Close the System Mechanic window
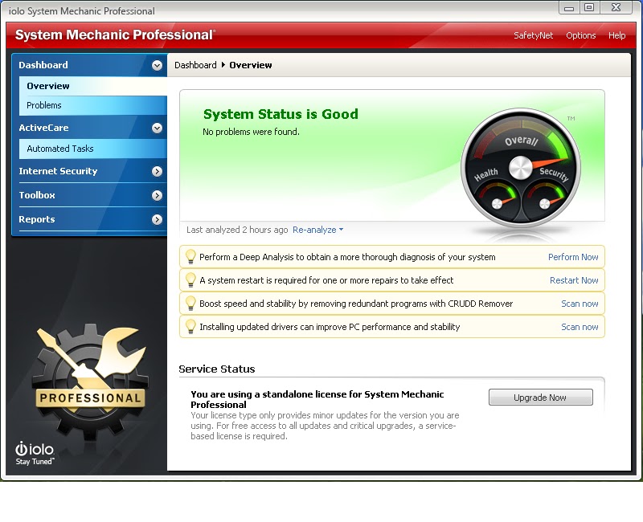The width and height of the screenshot is (643, 522). pos(616,7)
